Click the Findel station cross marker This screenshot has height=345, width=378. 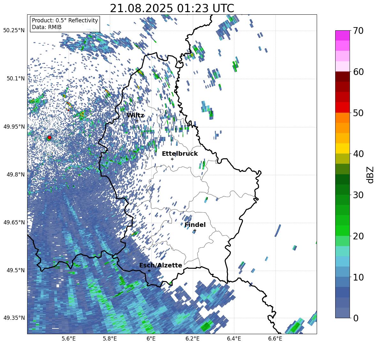click(195, 230)
